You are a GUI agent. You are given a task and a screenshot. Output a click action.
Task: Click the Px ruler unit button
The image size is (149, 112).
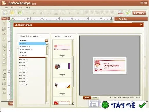[x=9, y=18]
